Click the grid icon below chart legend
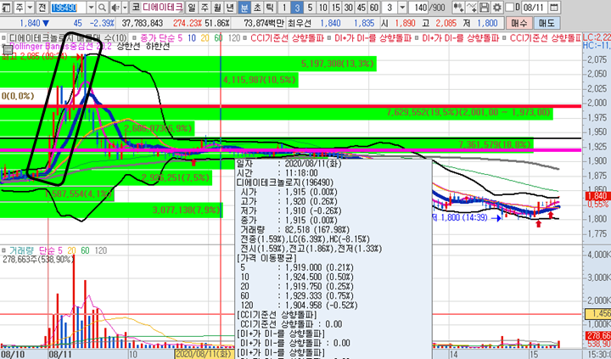The image size is (611, 359). (x=8, y=49)
